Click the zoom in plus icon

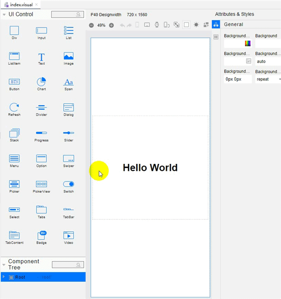pos(111,25)
